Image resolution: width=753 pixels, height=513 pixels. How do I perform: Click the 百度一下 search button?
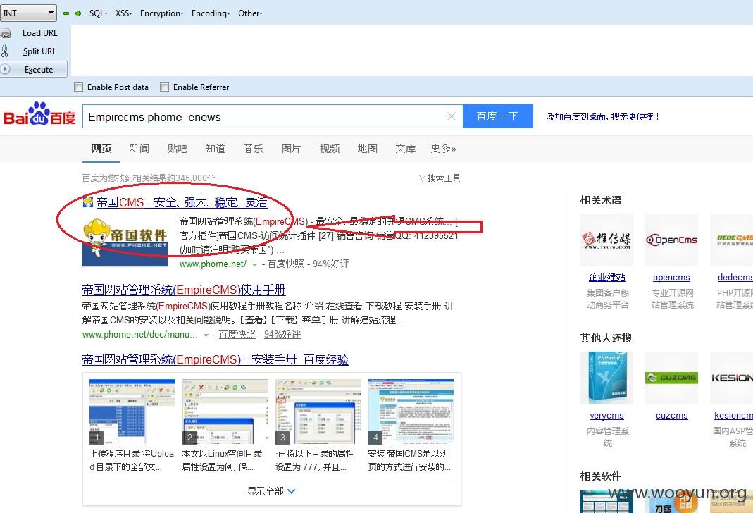(x=497, y=116)
